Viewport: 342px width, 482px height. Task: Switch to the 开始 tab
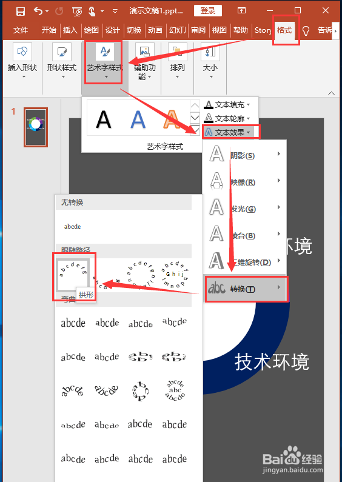click(49, 30)
